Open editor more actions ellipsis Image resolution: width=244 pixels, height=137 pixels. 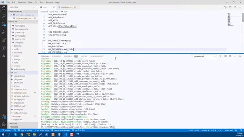(240, 7)
